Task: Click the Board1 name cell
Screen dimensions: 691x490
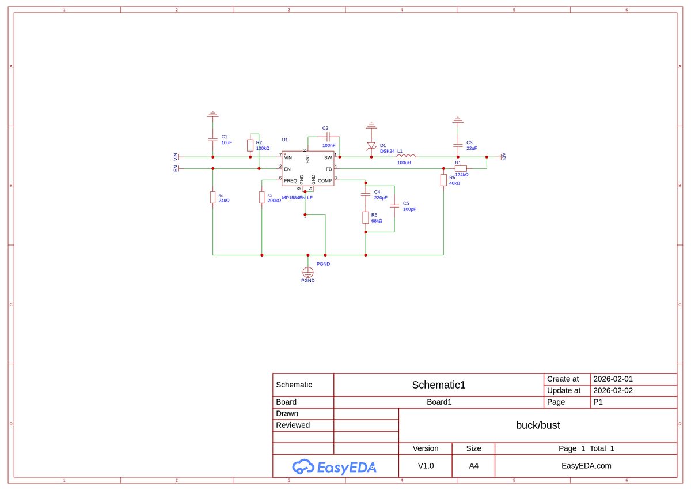Action: point(439,402)
